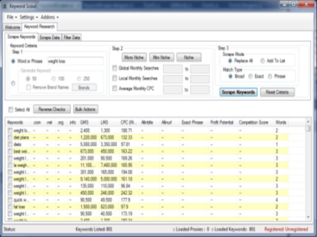317x237 pixels.
Task: Sort by Profit Potential column header
Action: (x=223, y=122)
